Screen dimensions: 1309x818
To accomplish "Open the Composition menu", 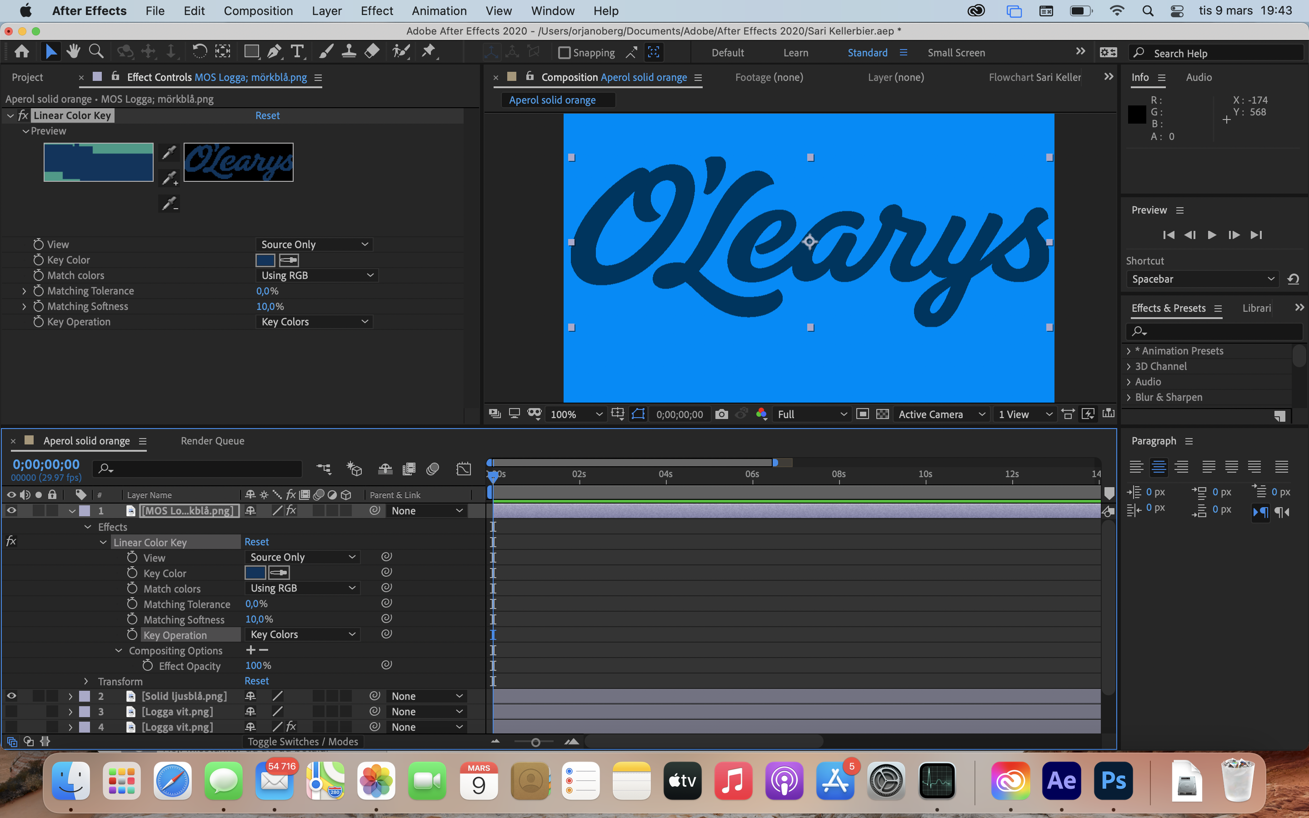I will [x=258, y=11].
